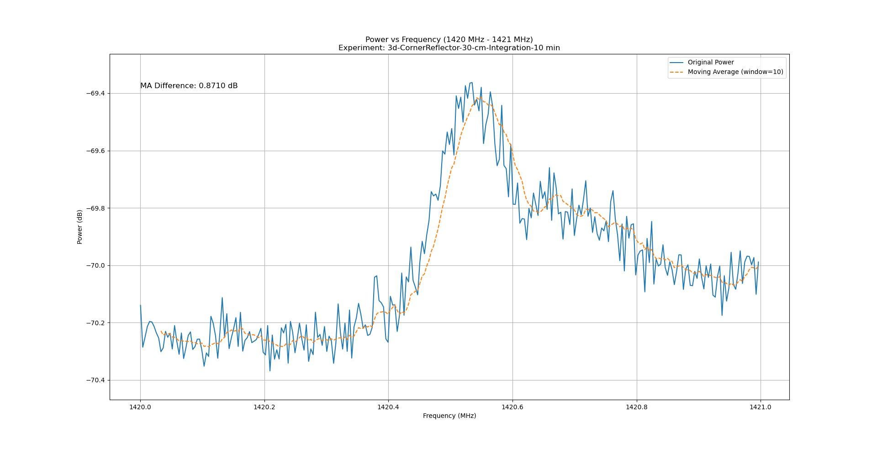The height and width of the screenshot is (449, 877).
Task: Click the 1420.0 x-axis tick label
Action: (x=140, y=407)
